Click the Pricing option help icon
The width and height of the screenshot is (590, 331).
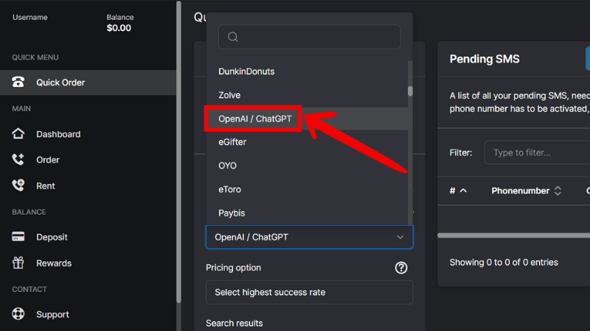pos(401,268)
